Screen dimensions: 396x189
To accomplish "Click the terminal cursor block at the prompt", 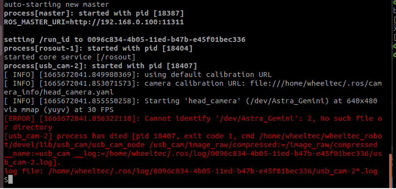I will click(x=10, y=180).
